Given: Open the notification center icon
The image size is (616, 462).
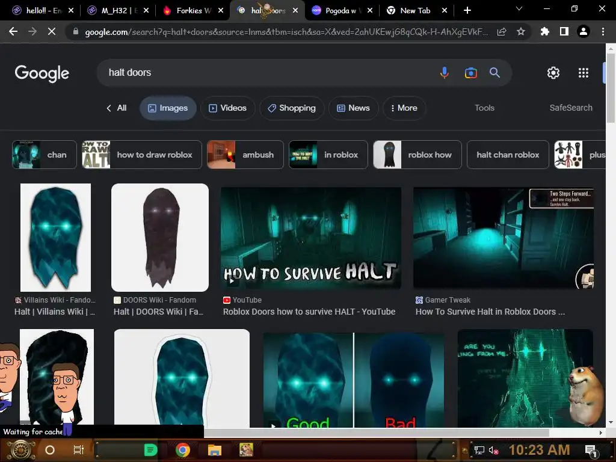Looking at the screenshot, I should [x=591, y=451].
